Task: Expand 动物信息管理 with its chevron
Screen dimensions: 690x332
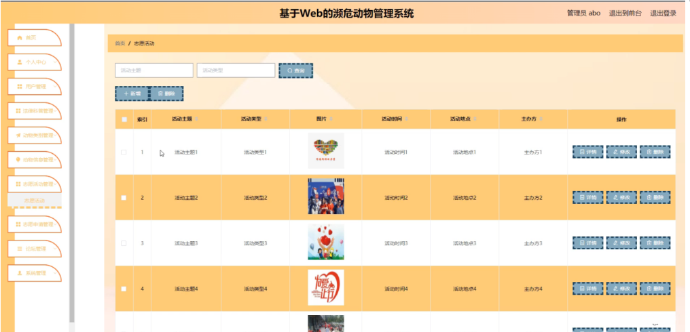Action: pyautogui.click(x=55, y=159)
